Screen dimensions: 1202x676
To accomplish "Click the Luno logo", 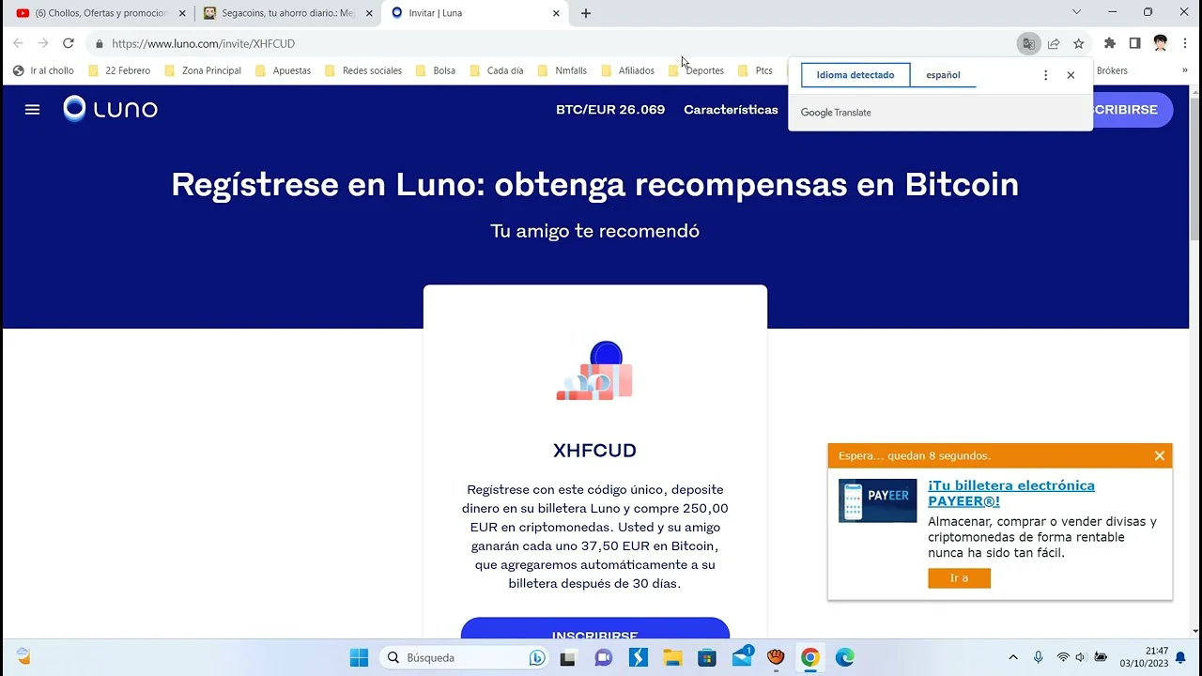I will click(111, 109).
